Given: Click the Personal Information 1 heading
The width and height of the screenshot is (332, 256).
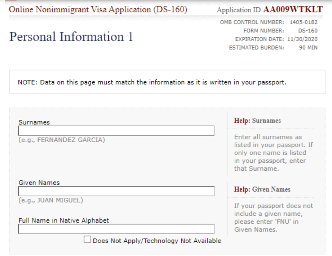Looking at the screenshot, I should click(x=71, y=37).
